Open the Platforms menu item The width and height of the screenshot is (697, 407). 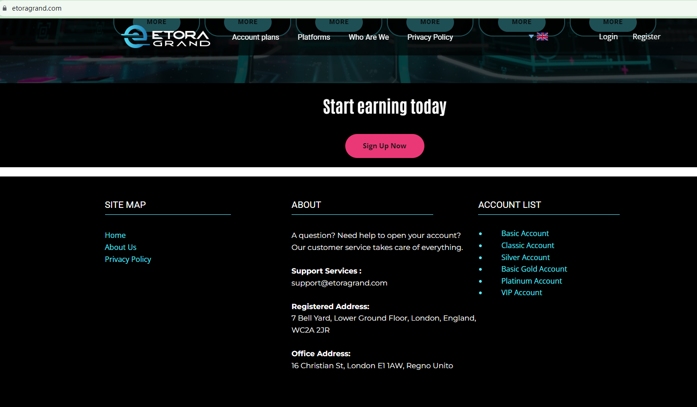[x=313, y=37]
